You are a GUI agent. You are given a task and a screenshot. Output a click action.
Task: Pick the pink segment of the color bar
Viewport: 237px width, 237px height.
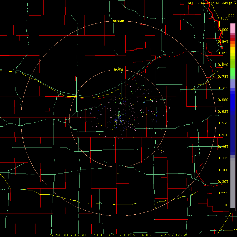(233, 28)
